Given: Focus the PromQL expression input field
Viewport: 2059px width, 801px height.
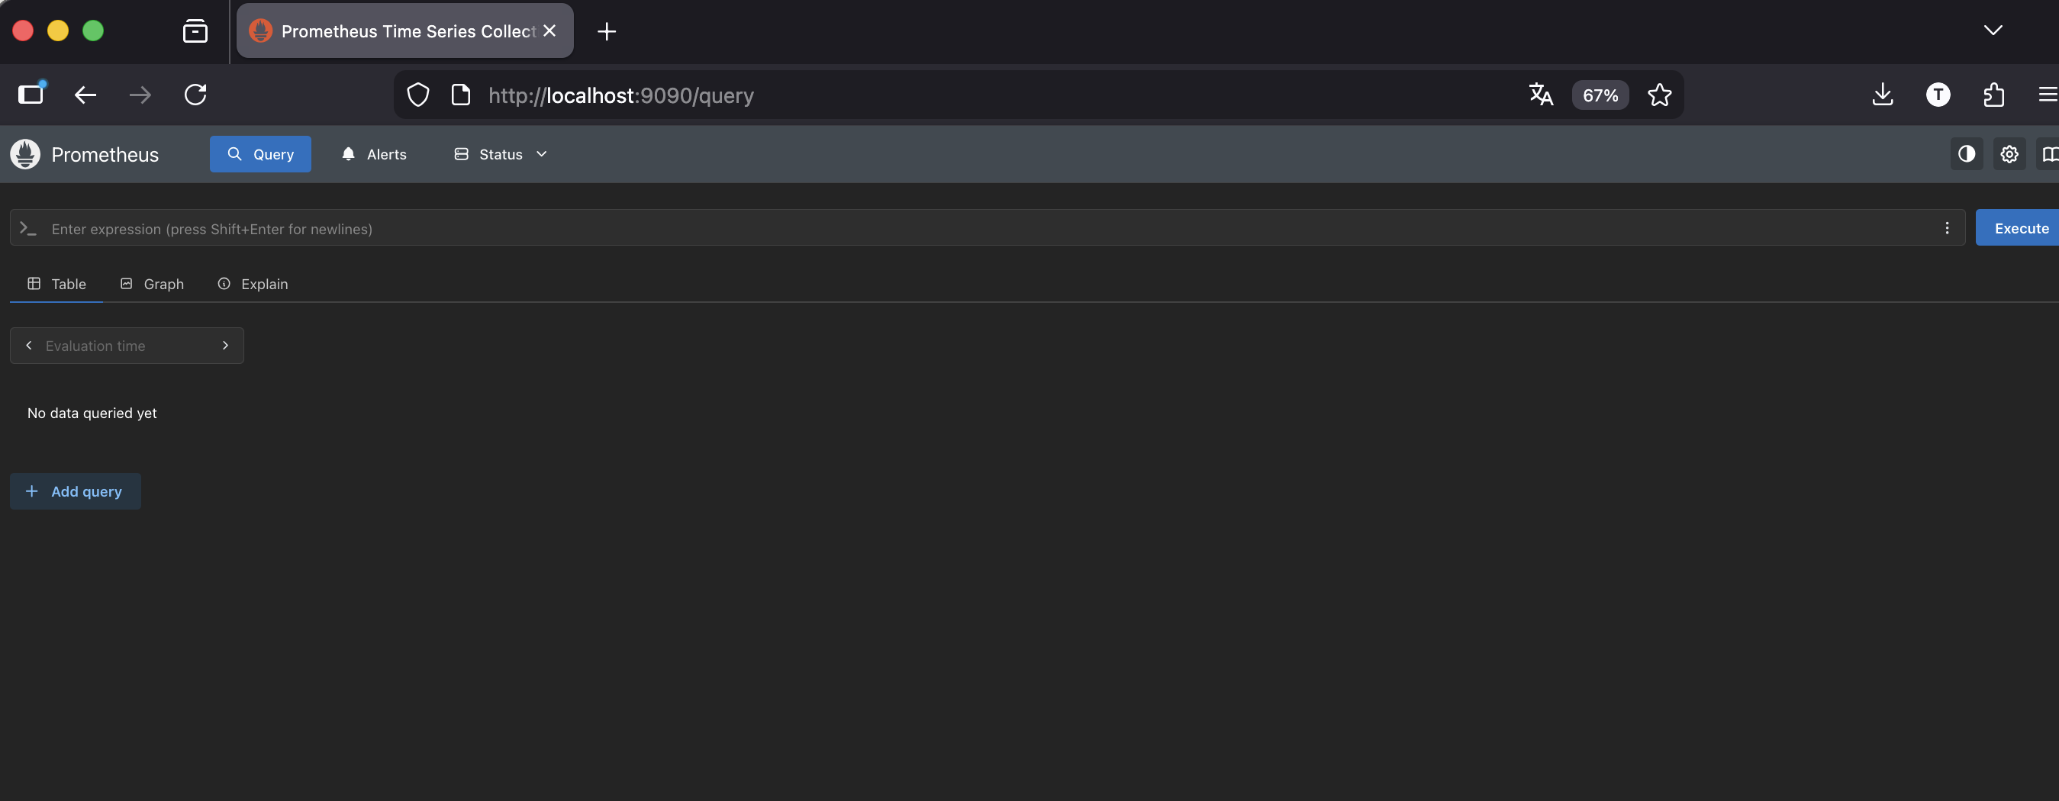Looking at the screenshot, I should (959, 229).
